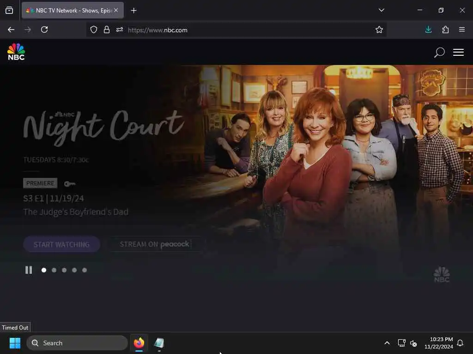Bookmark this page with star icon

pyautogui.click(x=379, y=29)
